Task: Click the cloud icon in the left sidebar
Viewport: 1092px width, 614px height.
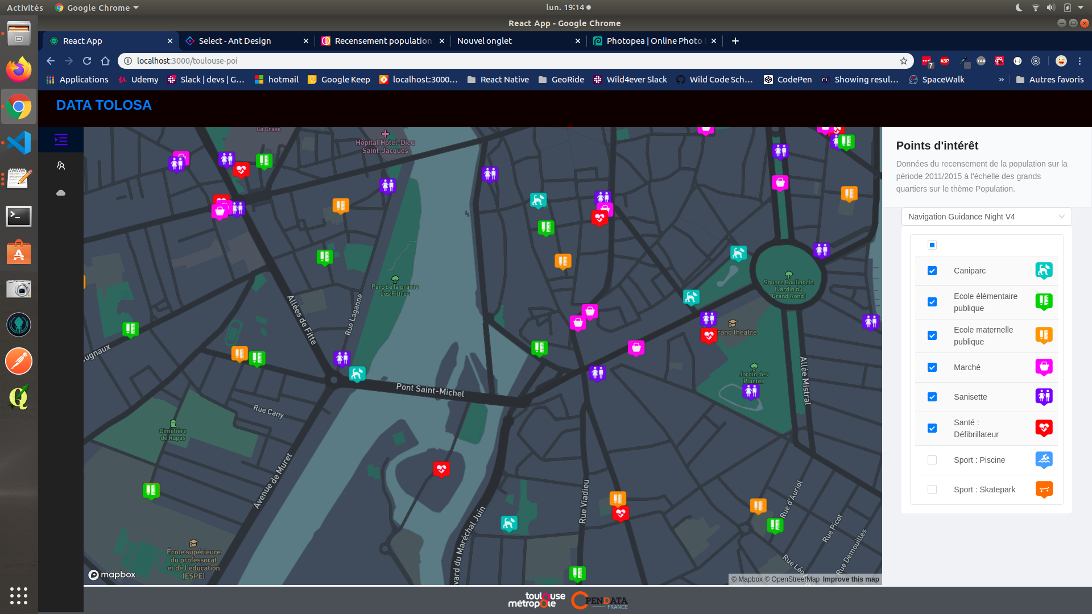Action: point(61,193)
